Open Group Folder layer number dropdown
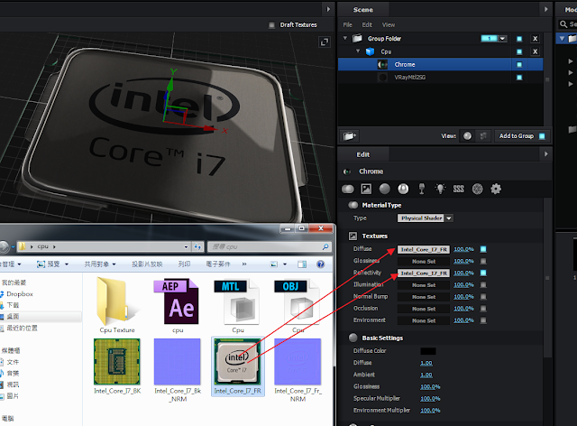Screen dimensions: 577x426 pyautogui.click(x=503, y=38)
